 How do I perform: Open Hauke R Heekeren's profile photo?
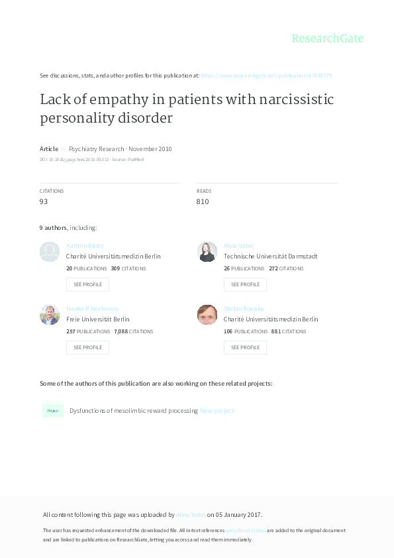click(49, 315)
